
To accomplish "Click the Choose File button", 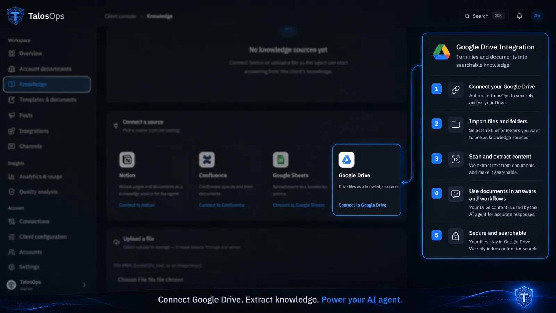I will click(x=132, y=280).
